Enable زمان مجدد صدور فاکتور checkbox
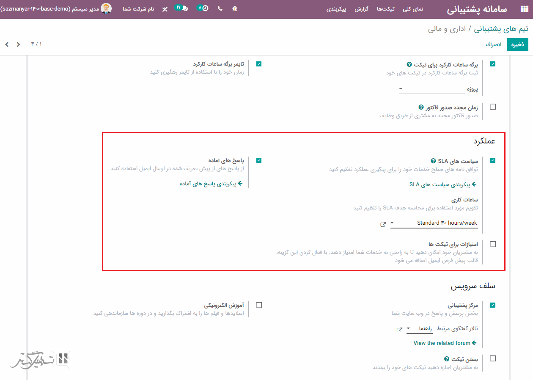The image size is (533, 380). pos(492,107)
